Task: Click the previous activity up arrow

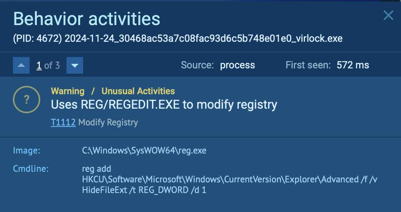Action: click(x=21, y=66)
